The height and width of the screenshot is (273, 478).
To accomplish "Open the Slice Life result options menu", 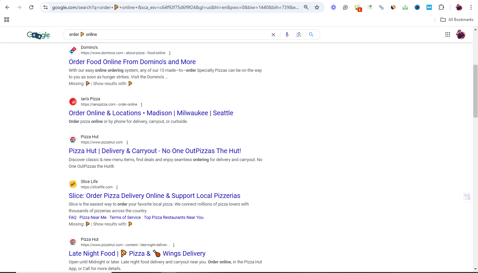I will (x=117, y=187).
